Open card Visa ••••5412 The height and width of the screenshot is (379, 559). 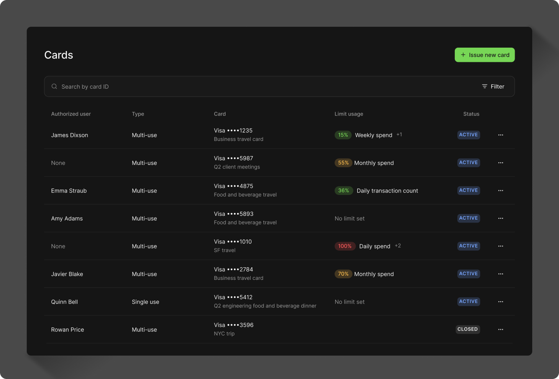[x=233, y=297]
